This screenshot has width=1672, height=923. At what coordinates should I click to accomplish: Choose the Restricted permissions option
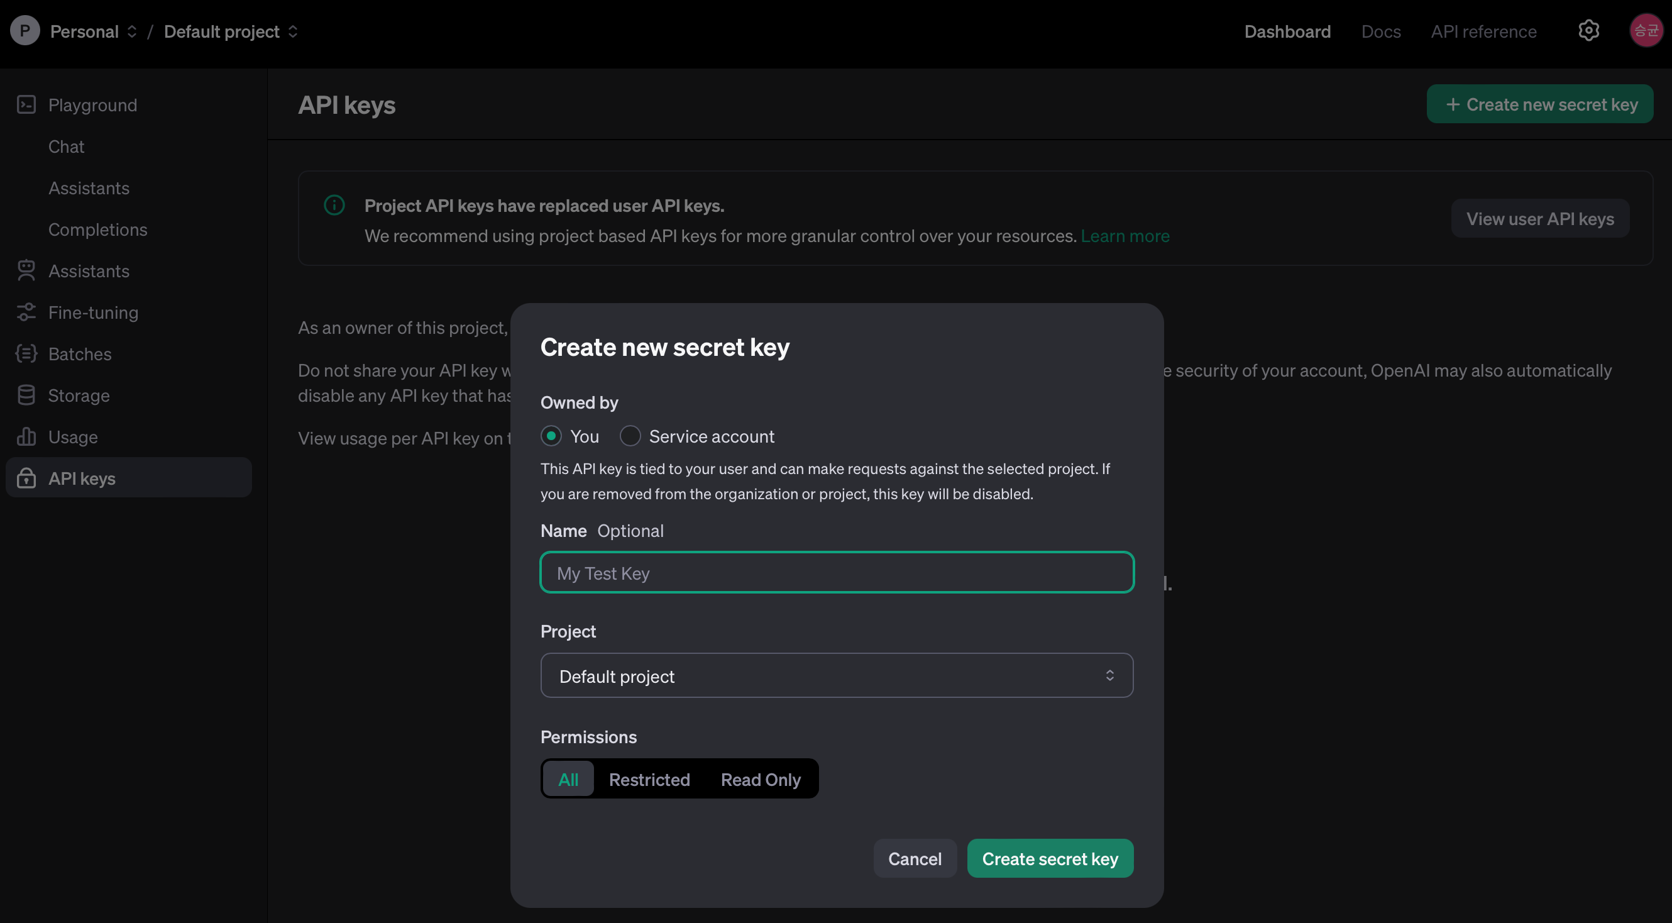pyautogui.click(x=649, y=779)
